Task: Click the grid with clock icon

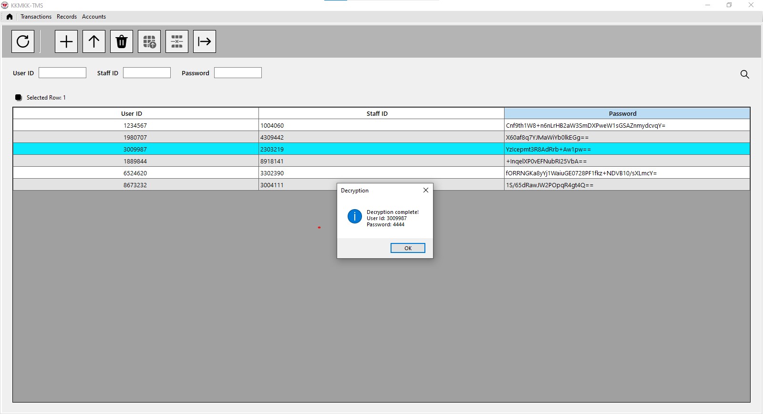Action: 149,41
